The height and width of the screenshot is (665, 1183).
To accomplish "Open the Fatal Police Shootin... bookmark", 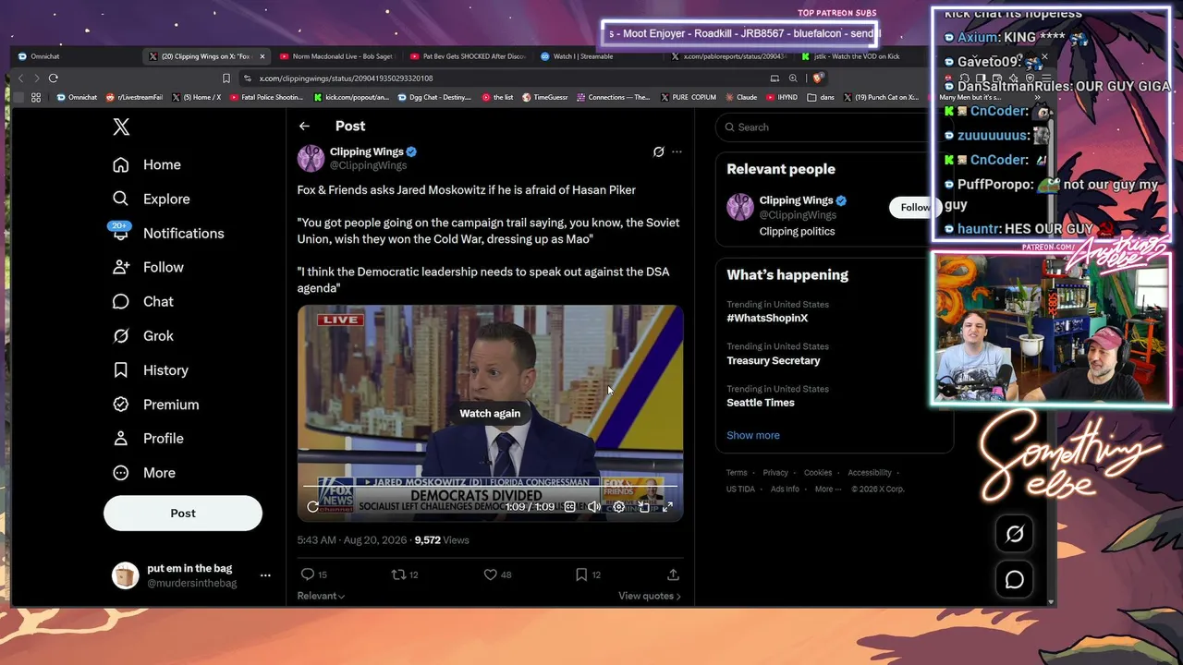I will pyautogui.click(x=266, y=97).
